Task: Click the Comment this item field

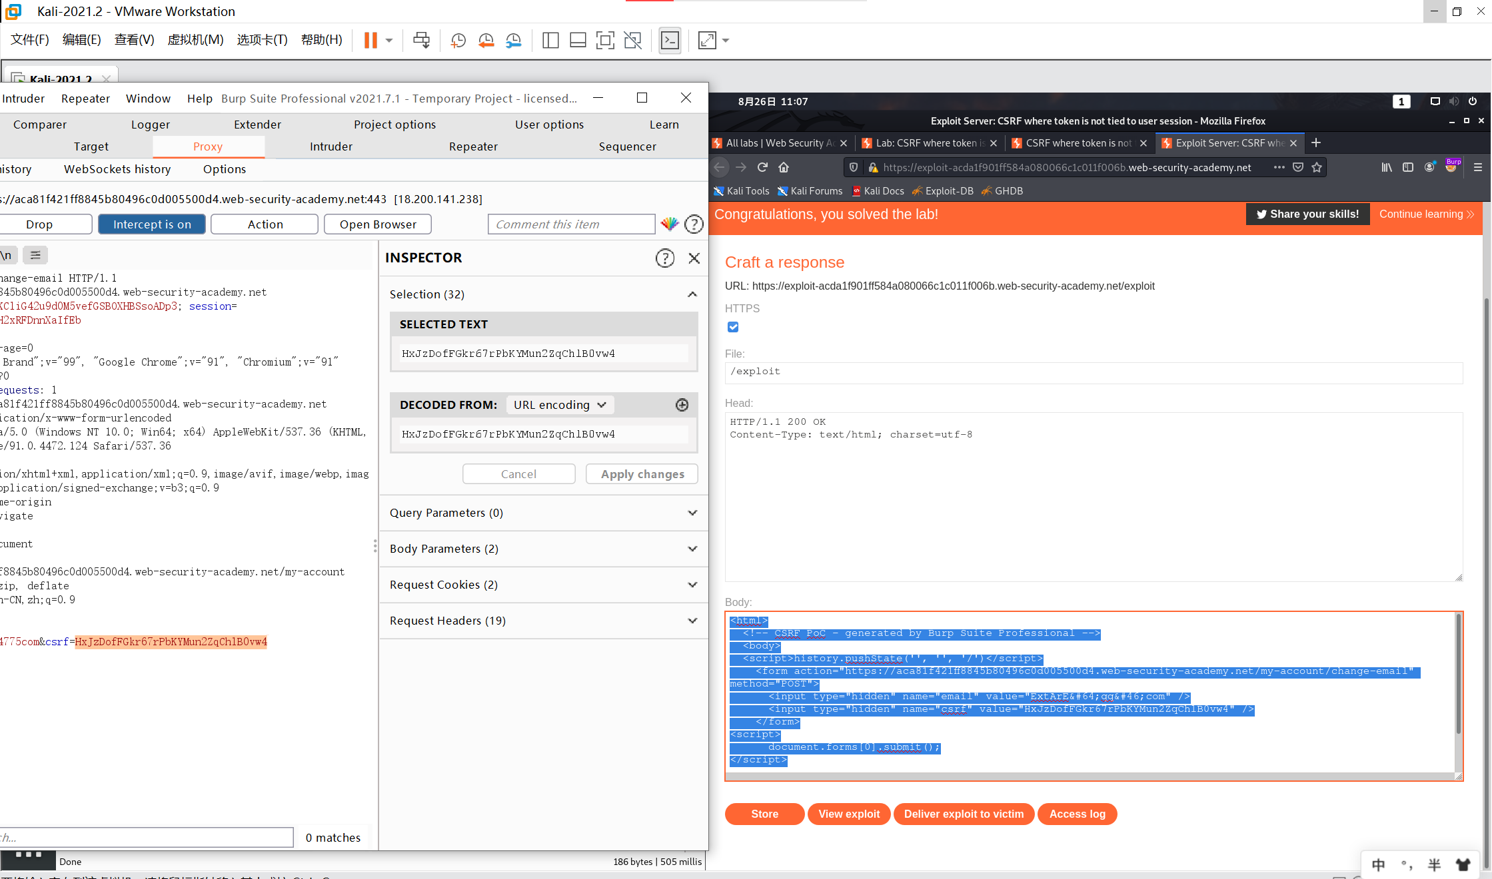Action: [x=570, y=224]
